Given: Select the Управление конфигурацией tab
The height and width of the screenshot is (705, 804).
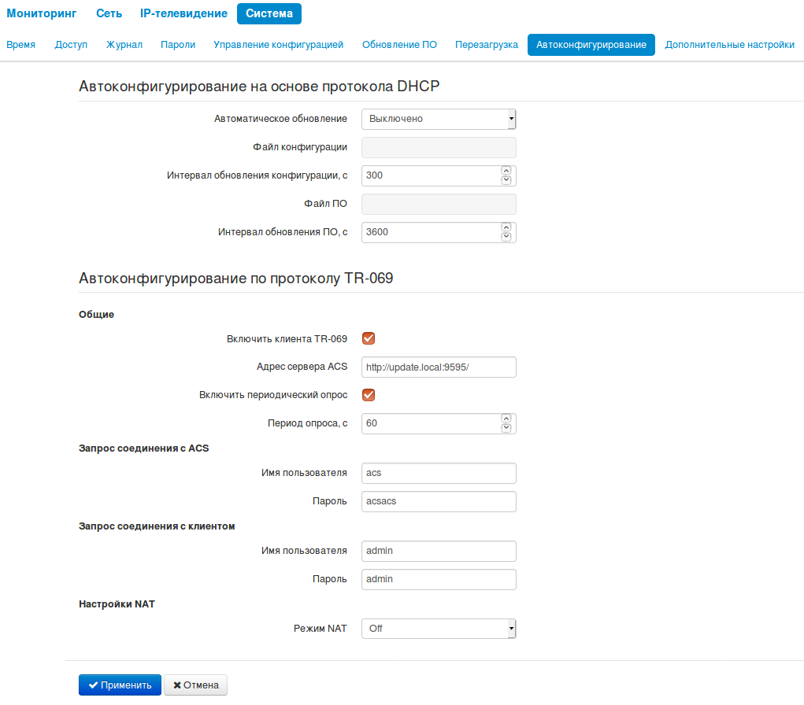Looking at the screenshot, I should [x=279, y=45].
